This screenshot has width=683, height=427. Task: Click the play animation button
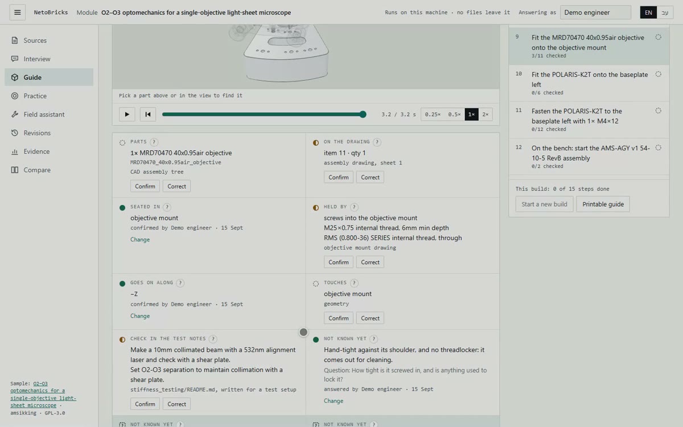[x=127, y=114]
